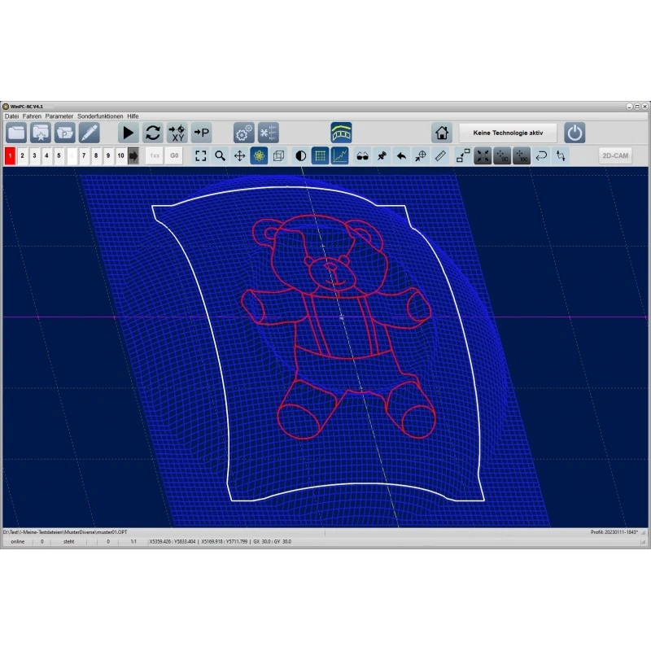This screenshot has height=651, width=651.
Task: Click the Keine Technologie aktiv button
Action: pos(508,133)
